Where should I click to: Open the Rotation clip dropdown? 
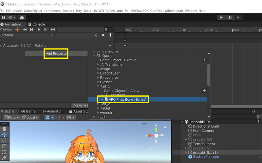pos(27,35)
